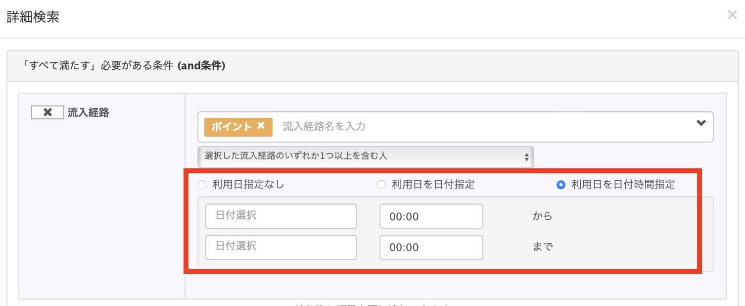Close the 詳細検索 dialog

click(732, 15)
